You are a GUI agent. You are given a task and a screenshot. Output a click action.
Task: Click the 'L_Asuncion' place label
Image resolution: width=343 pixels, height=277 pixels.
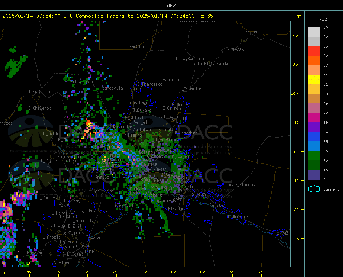click(x=191, y=89)
